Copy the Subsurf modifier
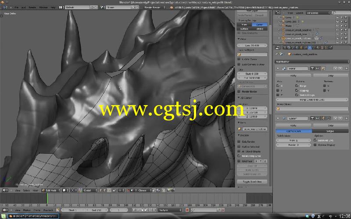Viewport: 351px width, 219px height. click(x=331, y=125)
